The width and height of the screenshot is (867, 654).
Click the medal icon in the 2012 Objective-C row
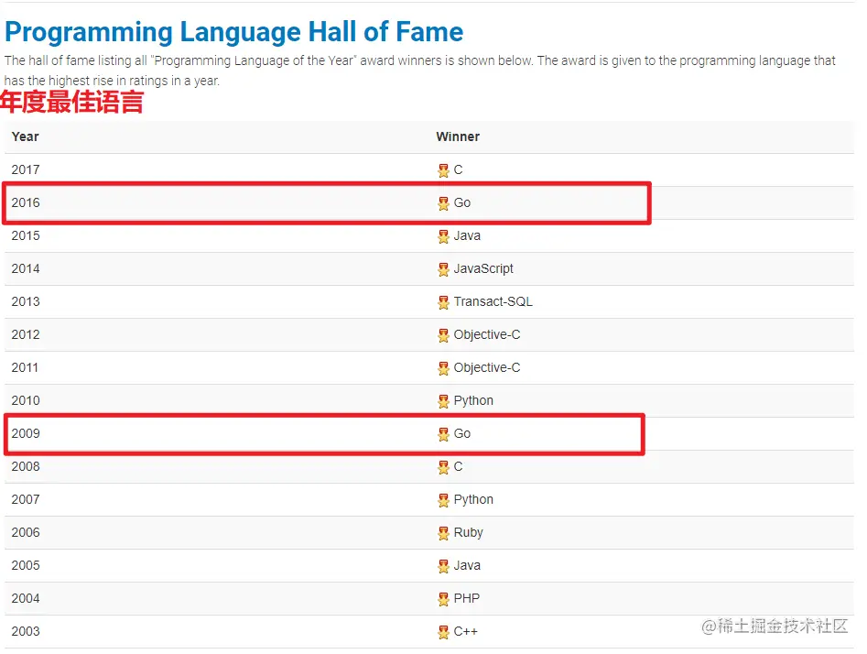tap(443, 335)
